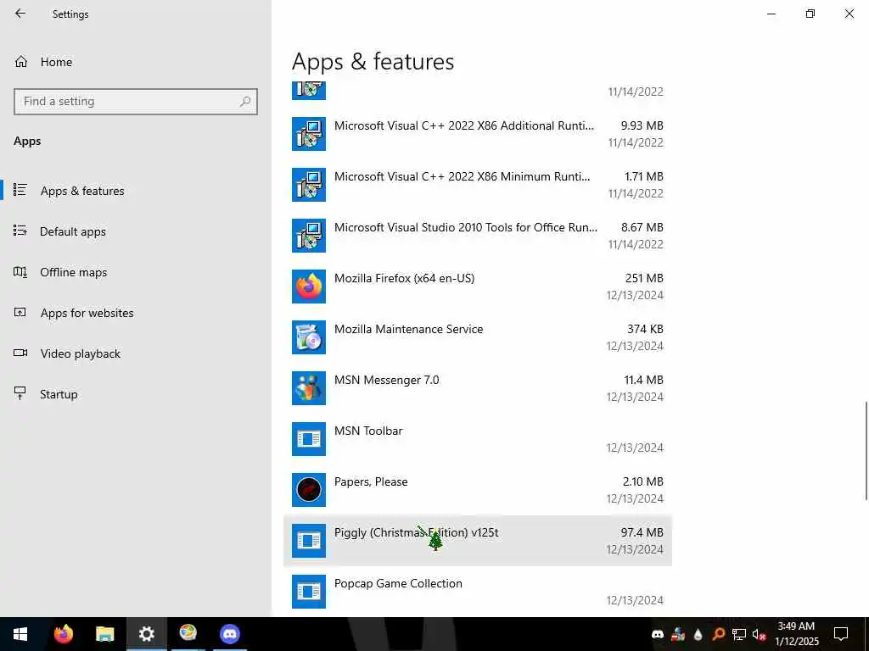The height and width of the screenshot is (651, 869).
Task: Click the apps list vertical scrollbar thumb
Action: coord(866,451)
